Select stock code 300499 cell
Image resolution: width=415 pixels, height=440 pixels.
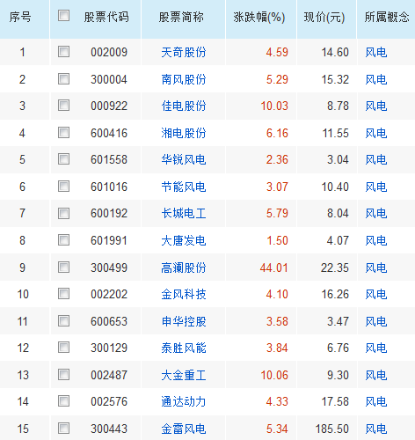pyautogui.click(x=109, y=268)
